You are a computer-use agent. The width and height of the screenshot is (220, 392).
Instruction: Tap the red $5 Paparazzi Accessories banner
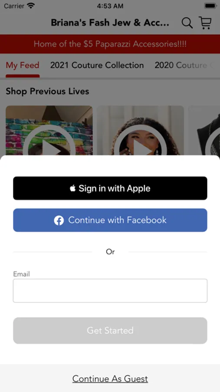tap(110, 44)
